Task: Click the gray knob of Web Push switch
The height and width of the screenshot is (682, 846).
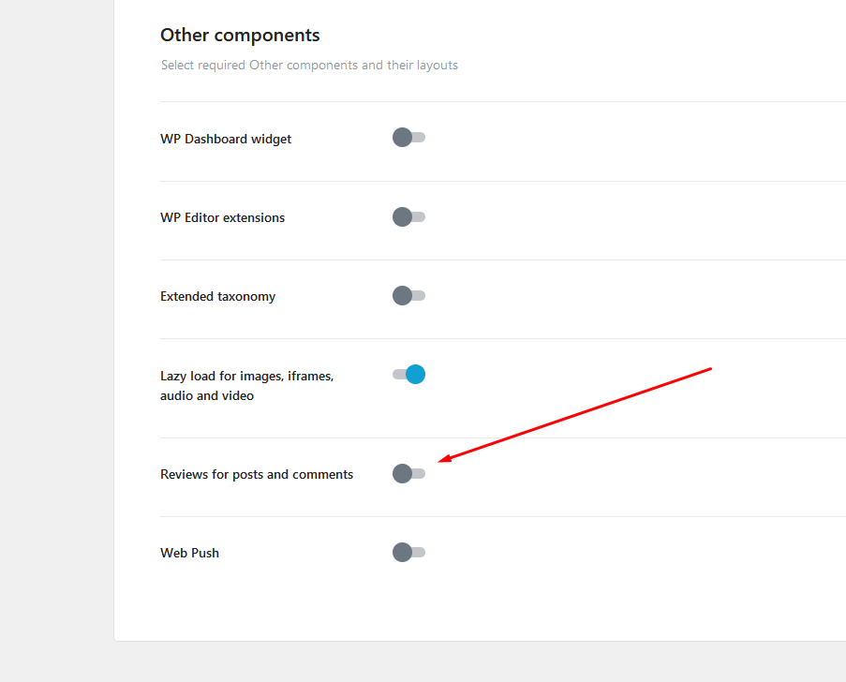Action: pyautogui.click(x=403, y=553)
